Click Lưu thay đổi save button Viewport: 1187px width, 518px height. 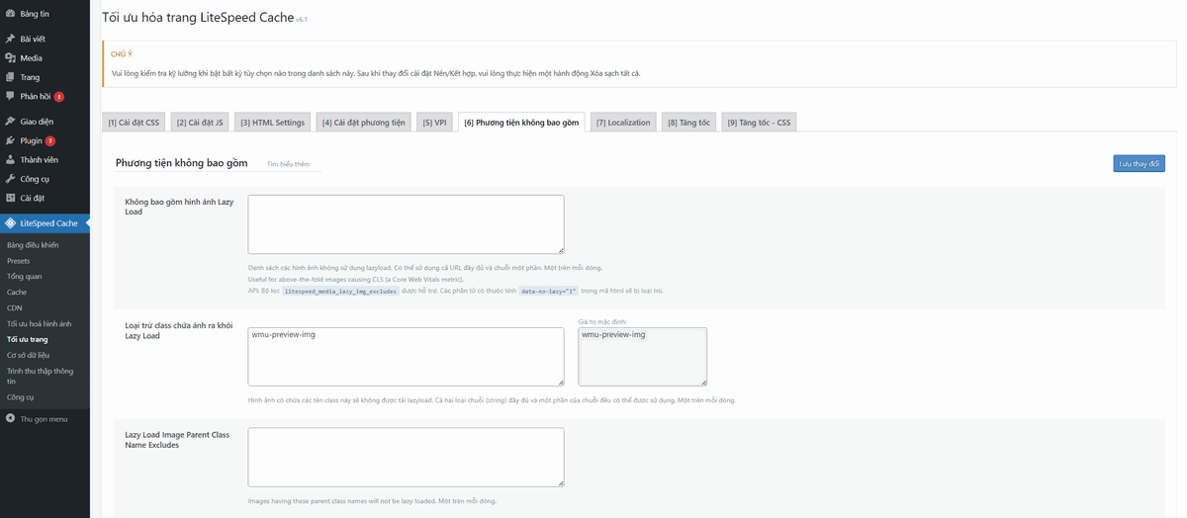click(1140, 164)
